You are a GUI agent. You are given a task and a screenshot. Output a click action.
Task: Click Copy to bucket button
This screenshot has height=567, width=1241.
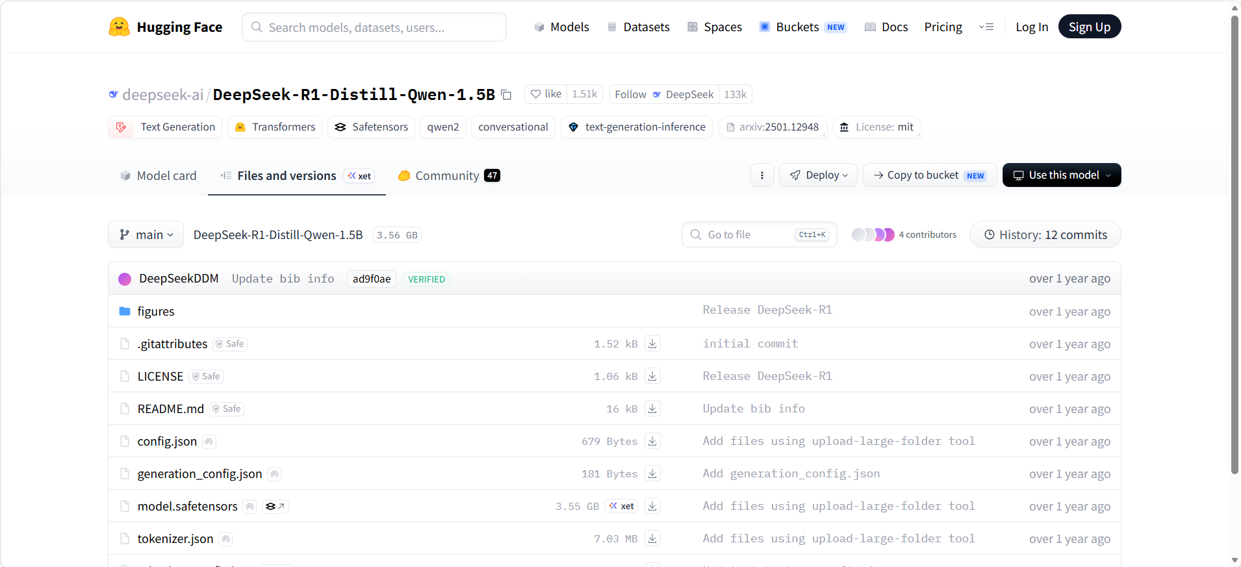tap(930, 175)
